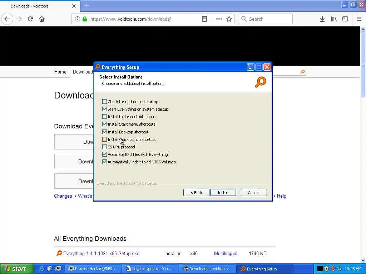Cancel the Everything Setup wizard
The image size is (366, 274).
point(253,192)
